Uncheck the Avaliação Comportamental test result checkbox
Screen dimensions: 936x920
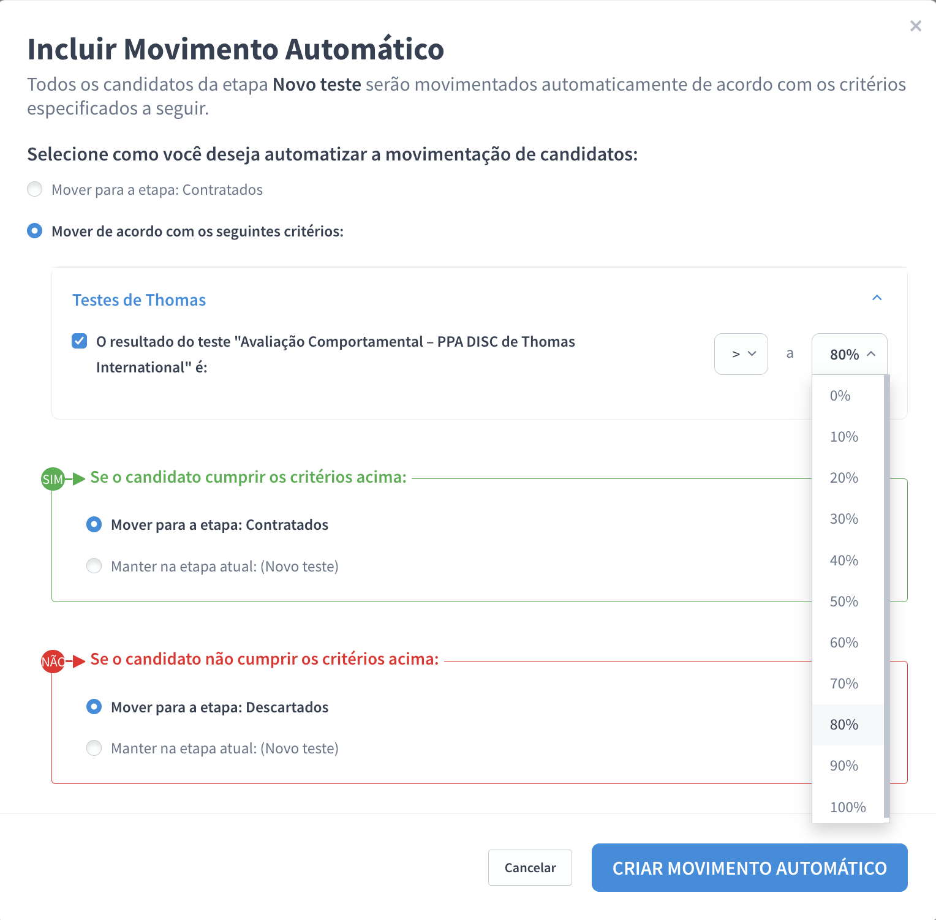pyautogui.click(x=80, y=341)
